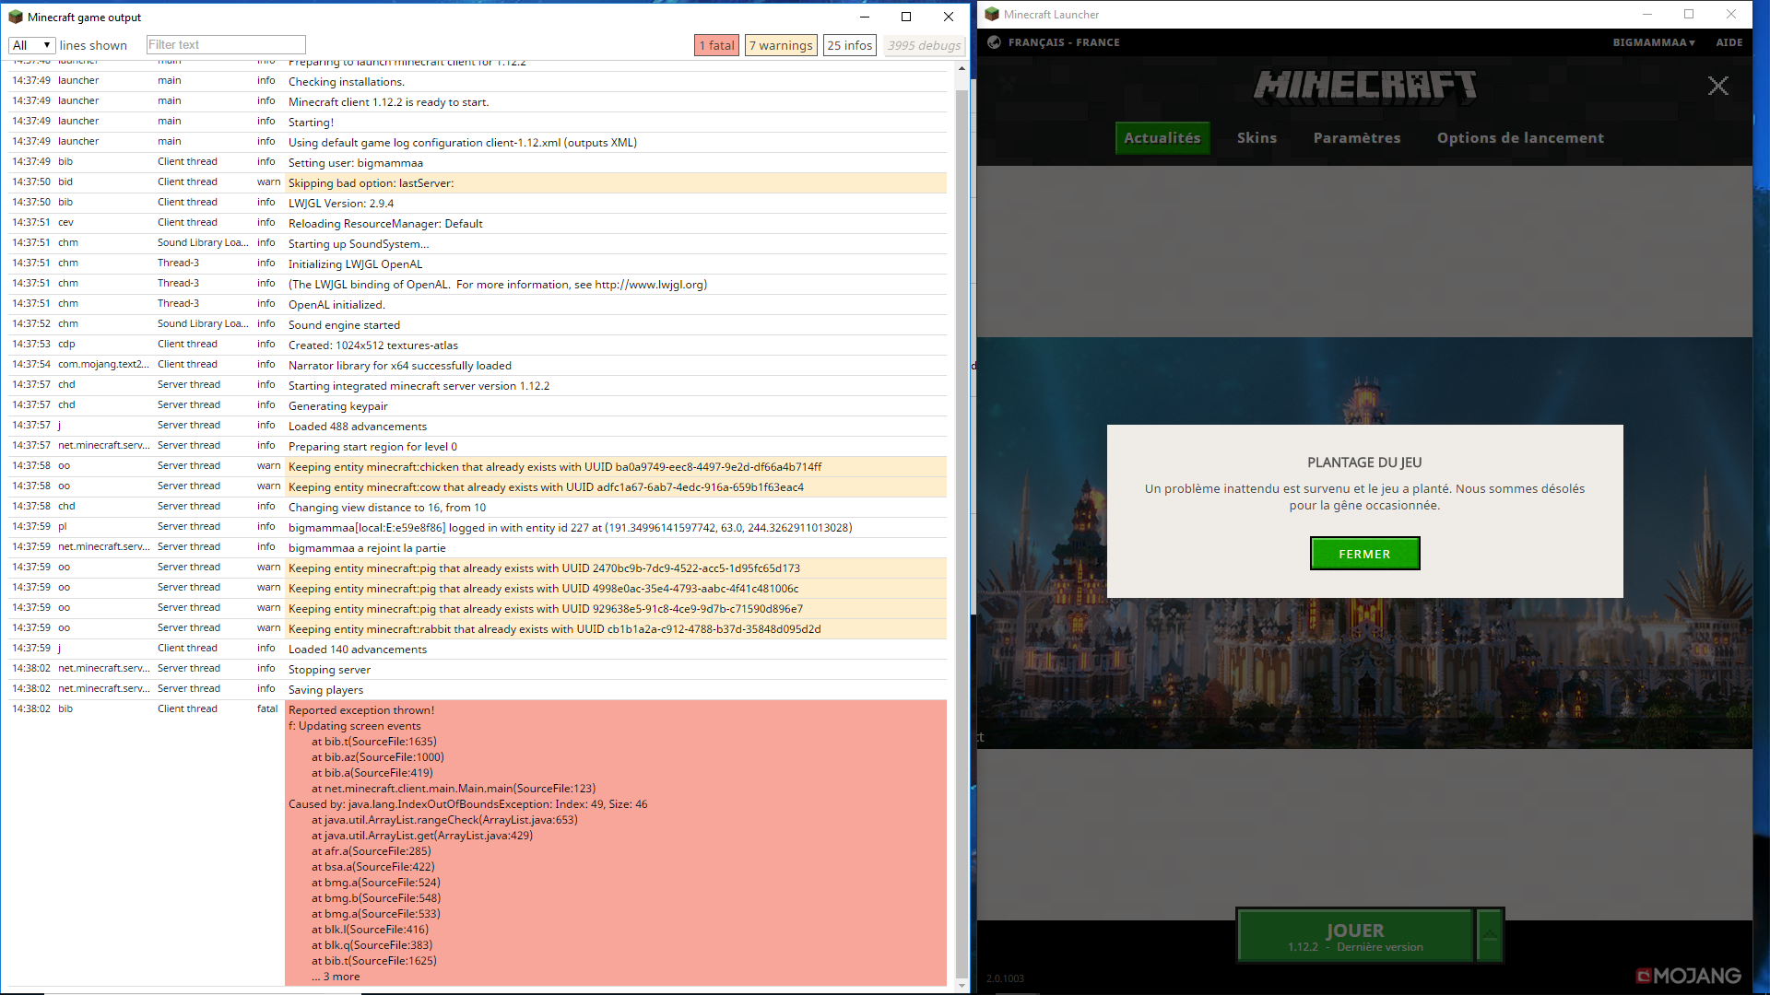Image resolution: width=1770 pixels, height=995 pixels.
Task: Select the 'Stopping server' log row
Action: pos(478,669)
